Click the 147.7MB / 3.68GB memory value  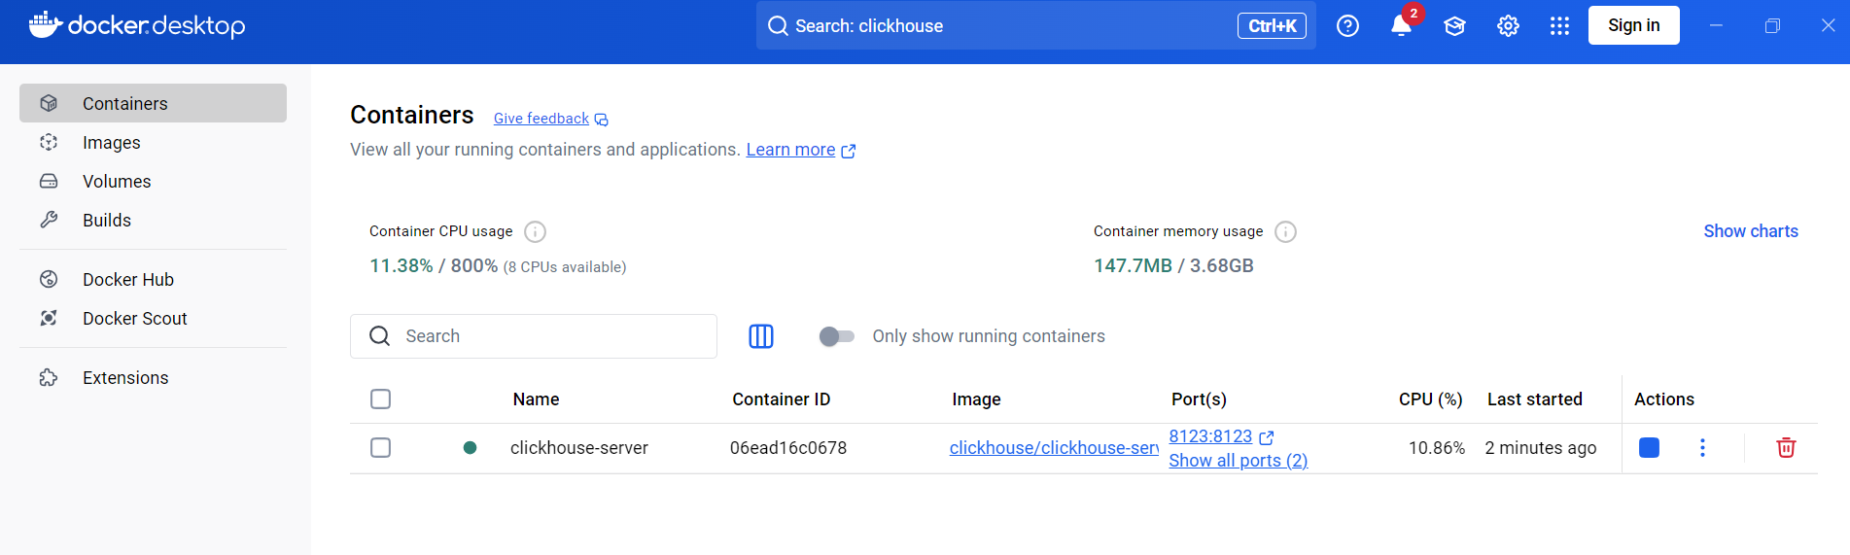1173,266
